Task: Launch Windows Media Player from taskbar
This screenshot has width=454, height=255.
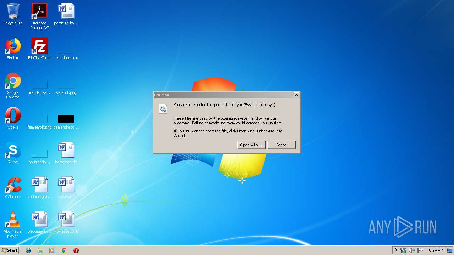Action: pyautogui.click(x=52, y=250)
